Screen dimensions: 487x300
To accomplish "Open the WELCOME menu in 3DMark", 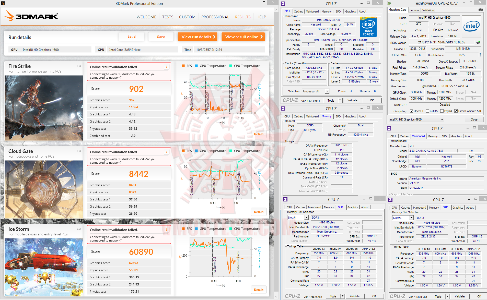I will pos(146,17).
